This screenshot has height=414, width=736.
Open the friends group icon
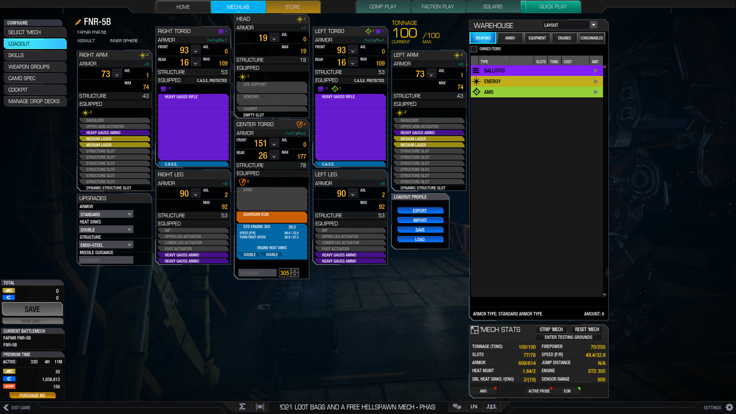pos(491,407)
